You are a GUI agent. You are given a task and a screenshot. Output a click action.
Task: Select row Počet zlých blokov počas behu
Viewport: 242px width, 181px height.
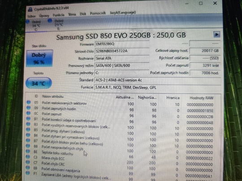[x=120, y=144]
